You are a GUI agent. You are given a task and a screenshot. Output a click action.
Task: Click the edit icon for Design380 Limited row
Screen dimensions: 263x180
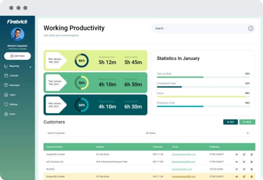(x=244, y=154)
